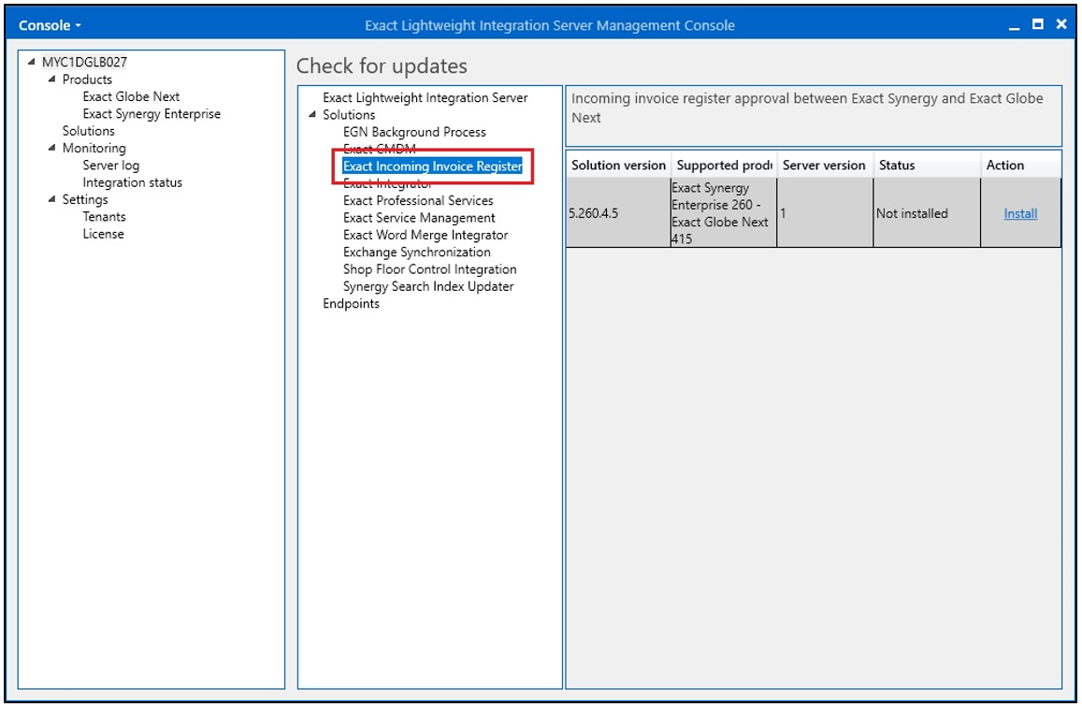Screen dimensions: 1082x707
Task: Minimize the Management Console window
Action: (1014, 26)
